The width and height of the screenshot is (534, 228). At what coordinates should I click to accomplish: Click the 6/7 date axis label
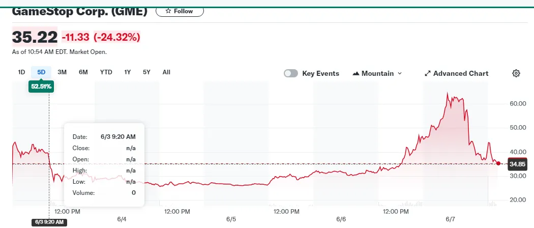click(x=450, y=219)
